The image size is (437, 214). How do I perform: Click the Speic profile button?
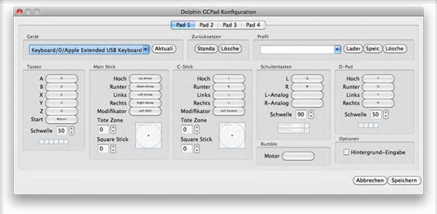tap(373, 49)
